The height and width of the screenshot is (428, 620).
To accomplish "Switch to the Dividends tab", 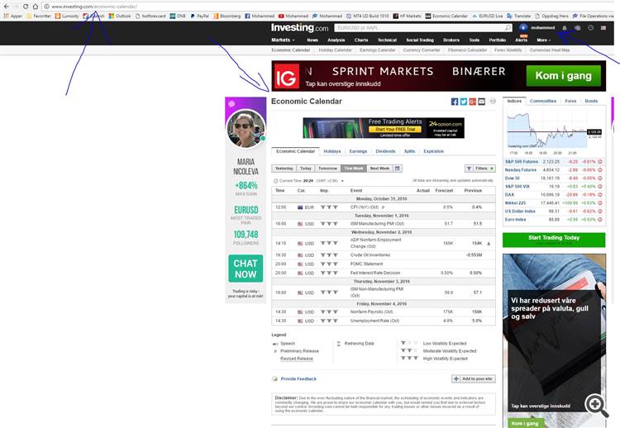I will pos(385,151).
